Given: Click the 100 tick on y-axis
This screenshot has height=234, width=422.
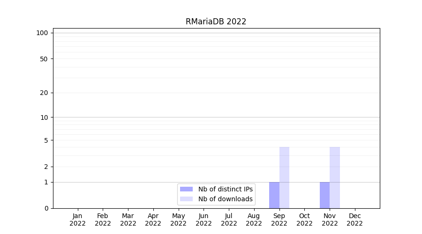Looking at the screenshot, I should tap(42, 33).
